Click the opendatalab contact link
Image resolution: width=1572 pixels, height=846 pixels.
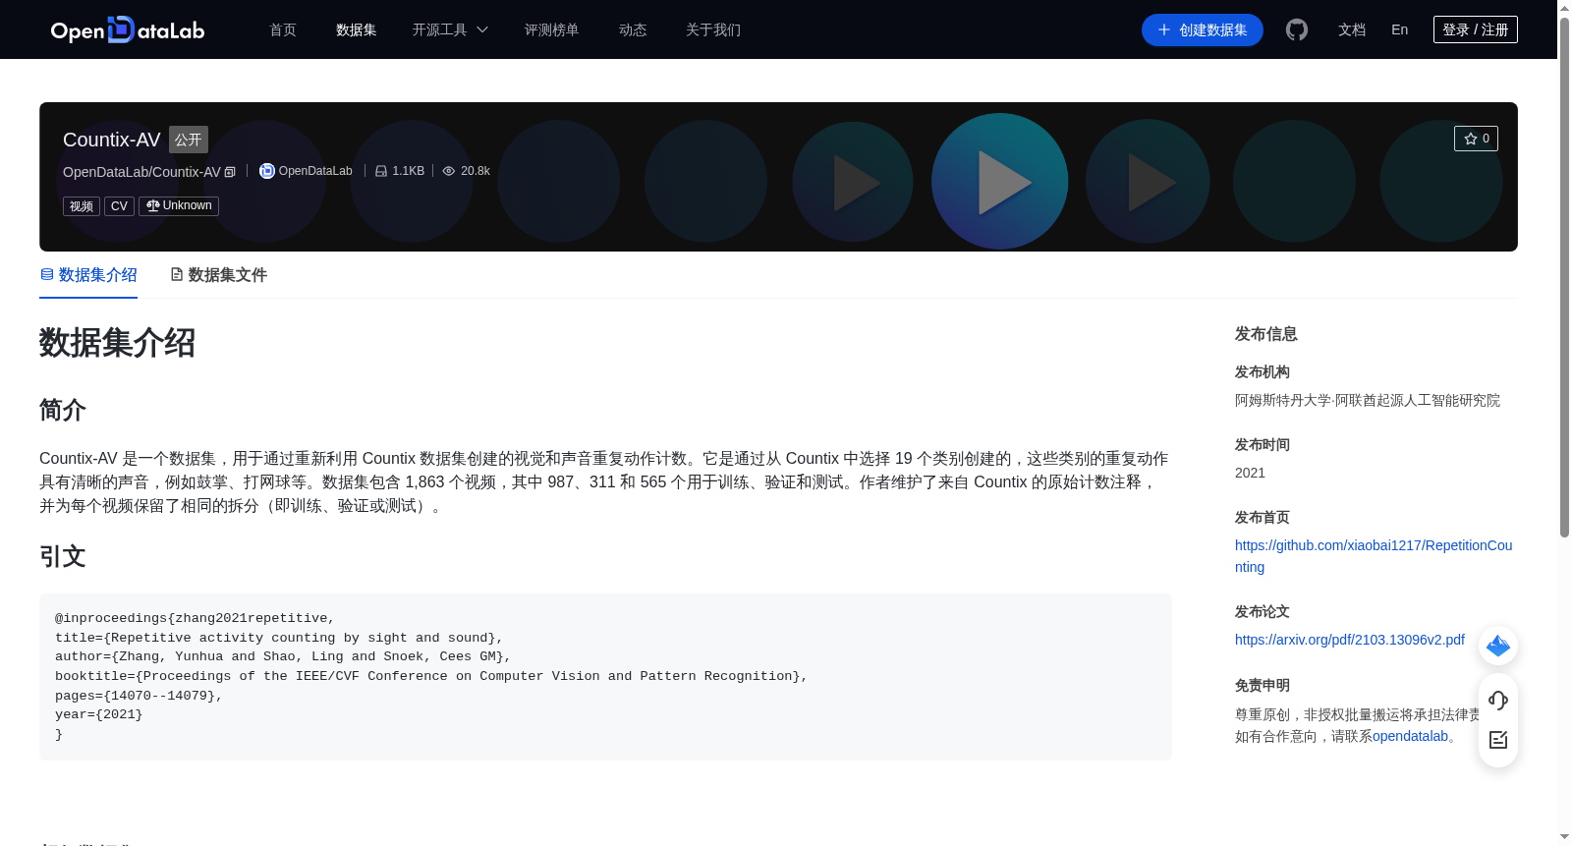[1410, 736]
